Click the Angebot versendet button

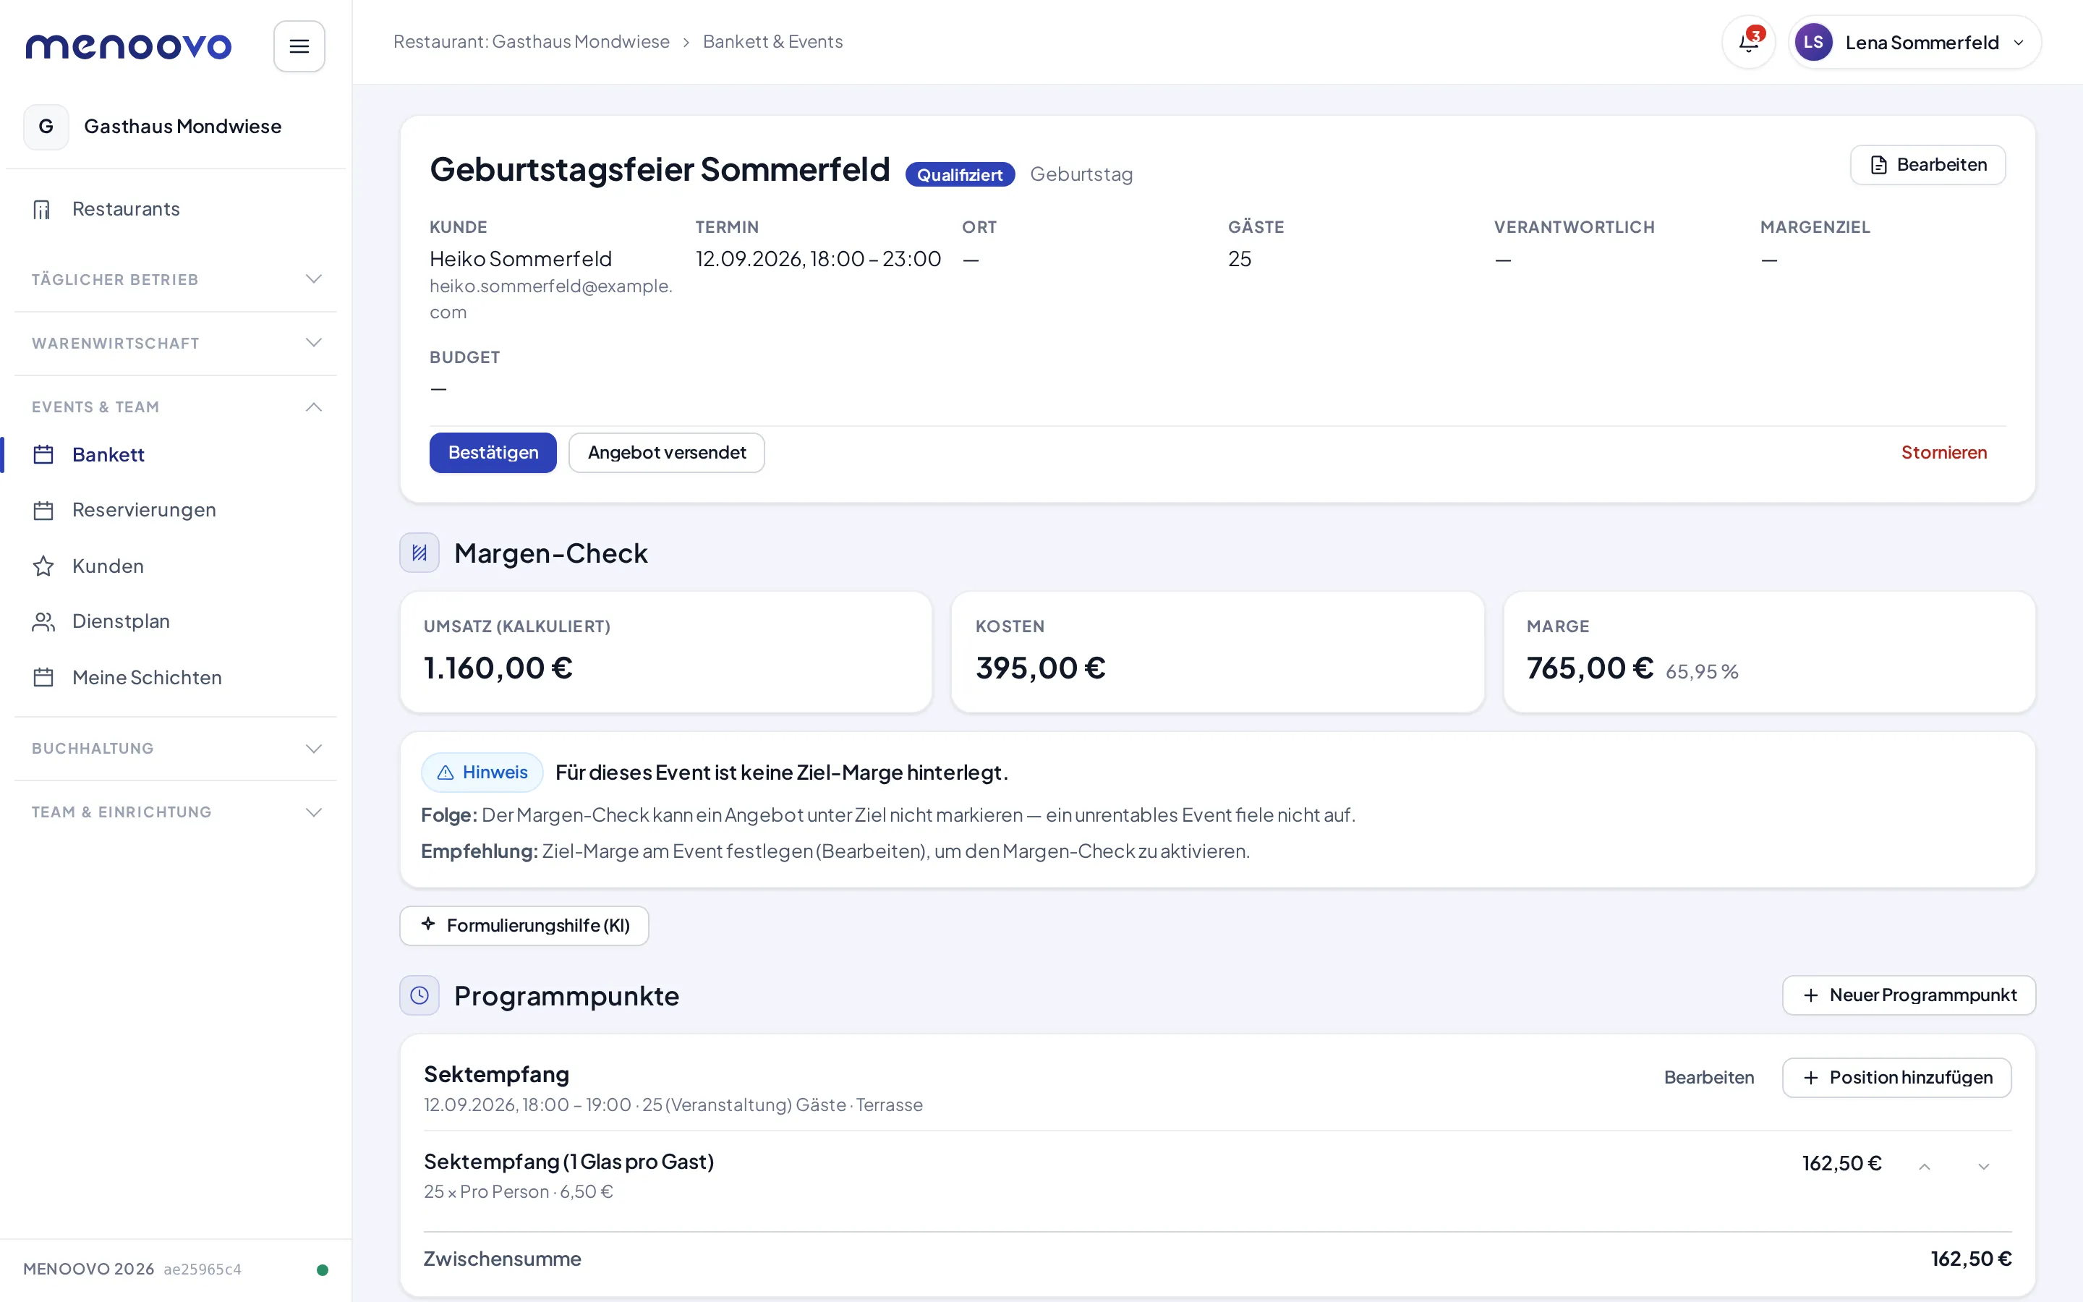tap(666, 453)
